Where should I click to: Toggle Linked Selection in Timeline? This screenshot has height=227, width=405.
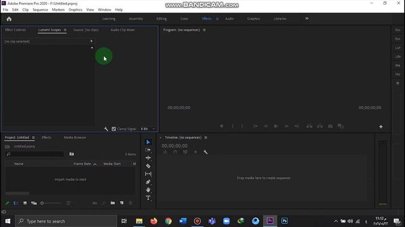185,152
